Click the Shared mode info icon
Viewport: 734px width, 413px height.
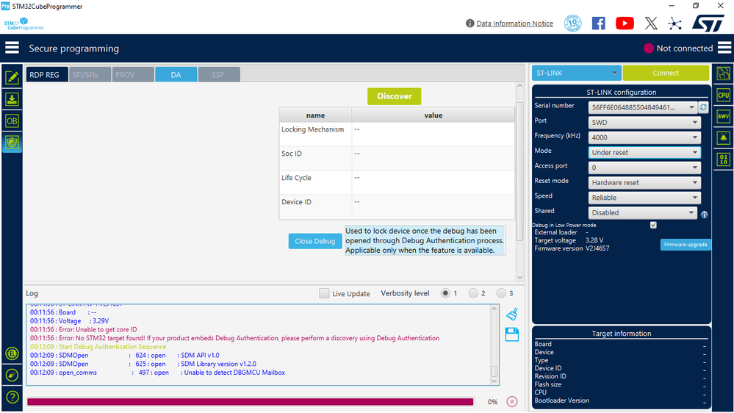[x=704, y=215]
